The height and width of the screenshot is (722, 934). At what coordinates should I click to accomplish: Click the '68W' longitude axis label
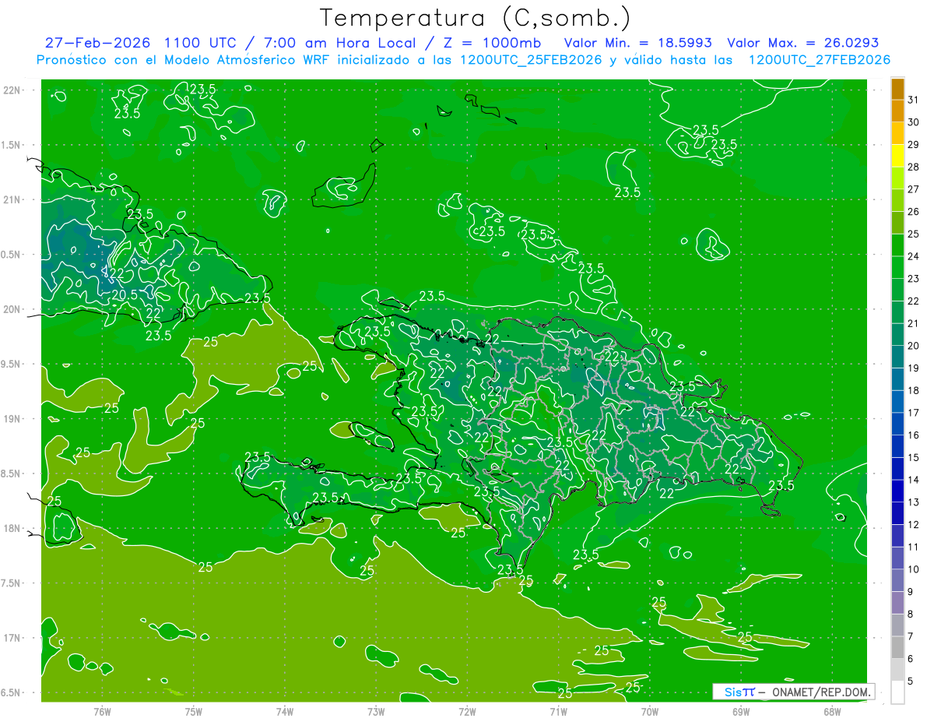click(832, 712)
